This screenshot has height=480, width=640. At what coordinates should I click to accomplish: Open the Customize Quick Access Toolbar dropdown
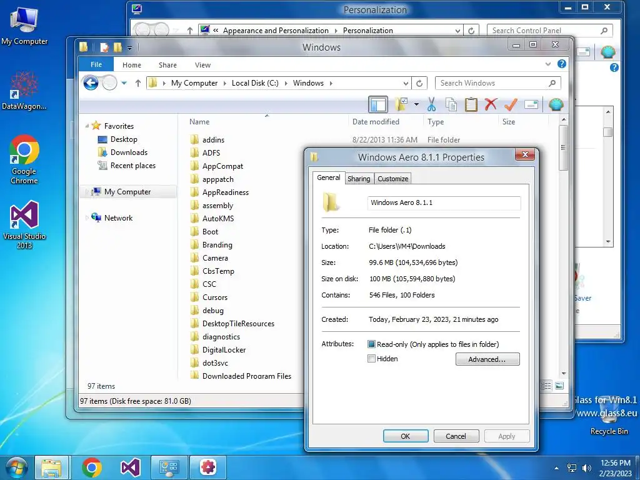coord(129,47)
